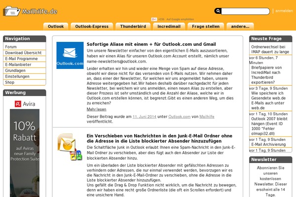Open question Wie speichere ich Gesendete web.de
This screenshot has height=197, width=296.
point(268,100)
